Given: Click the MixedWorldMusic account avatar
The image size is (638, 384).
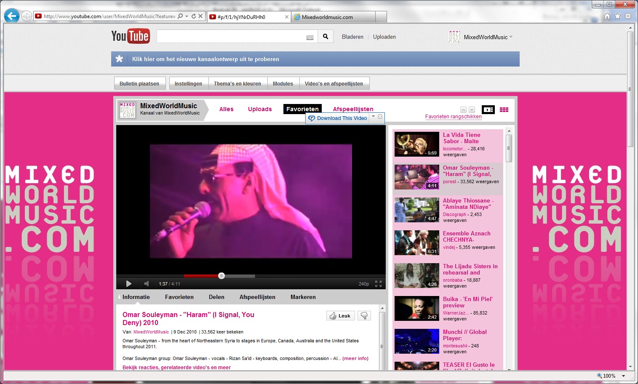Looking at the screenshot, I should pos(454,37).
